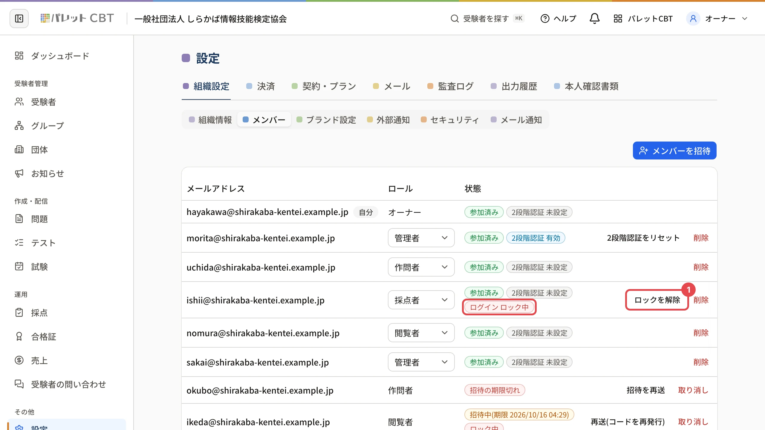Expand the オーナー account dropdown chevron
Viewport: 765px width, 430px height.
point(745,19)
